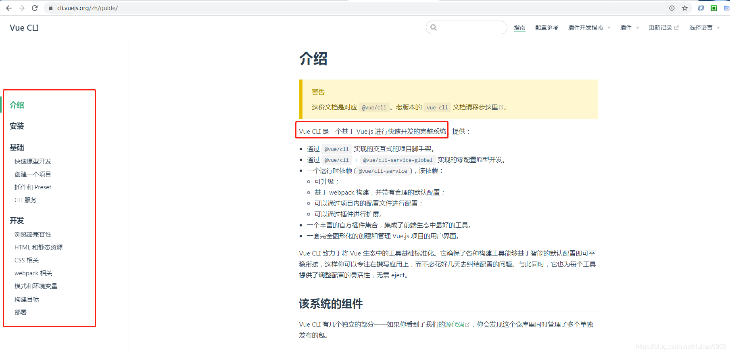Bookmark page with the star icon

685,8
